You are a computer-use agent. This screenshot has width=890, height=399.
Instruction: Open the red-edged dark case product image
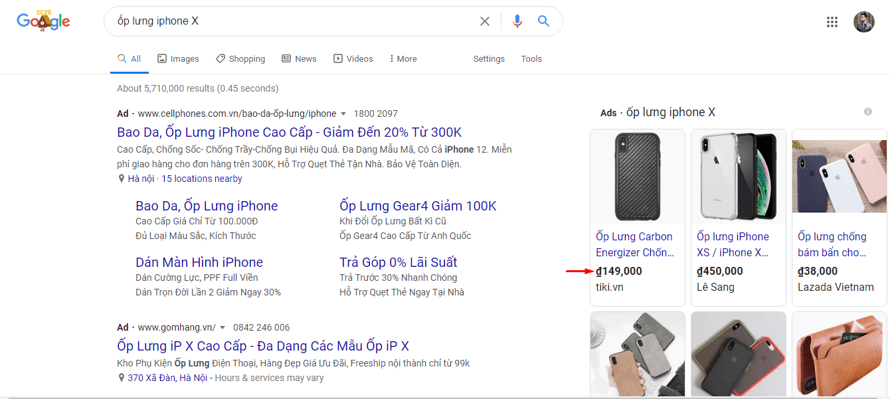pyautogui.click(x=738, y=354)
